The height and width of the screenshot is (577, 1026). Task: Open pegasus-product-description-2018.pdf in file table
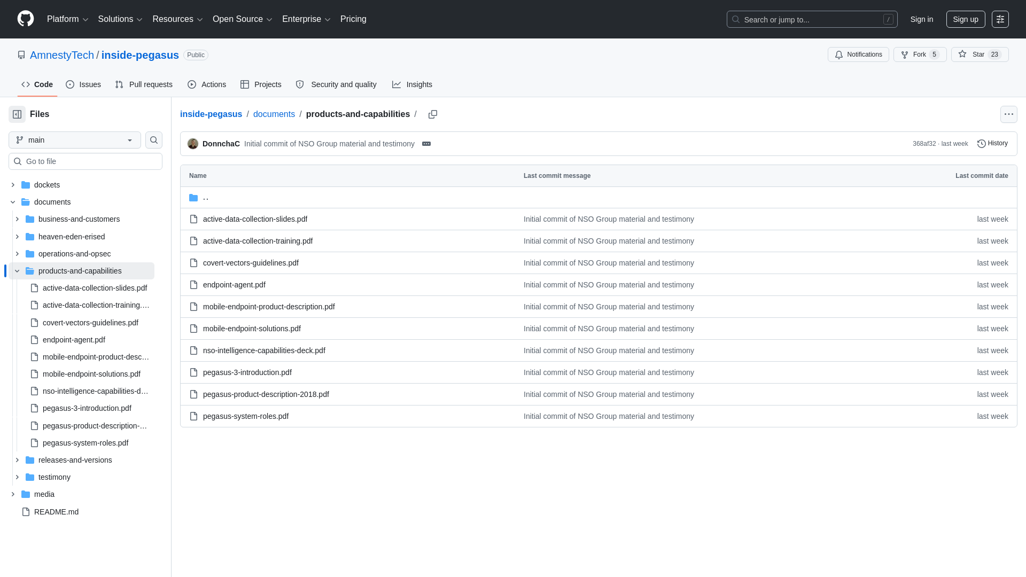pyautogui.click(x=266, y=394)
